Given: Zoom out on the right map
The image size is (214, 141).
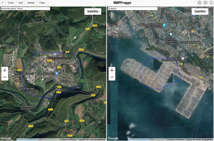Looking at the screenshot, I should point(112,77).
